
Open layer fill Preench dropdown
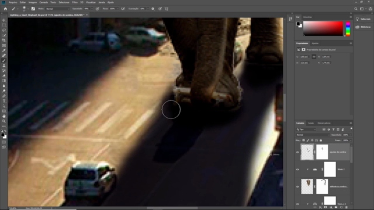pos(351,141)
